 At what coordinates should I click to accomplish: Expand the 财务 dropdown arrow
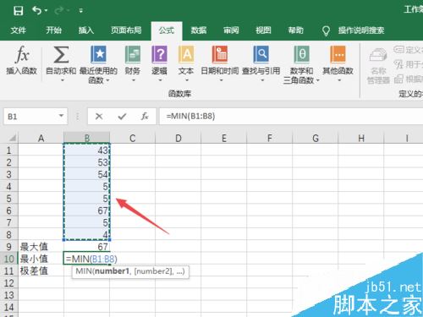pos(134,80)
